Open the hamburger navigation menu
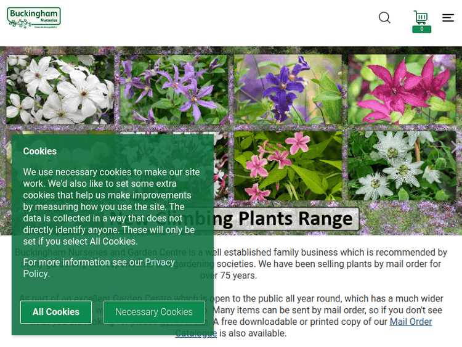This screenshot has width=462, height=347. (x=448, y=18)
